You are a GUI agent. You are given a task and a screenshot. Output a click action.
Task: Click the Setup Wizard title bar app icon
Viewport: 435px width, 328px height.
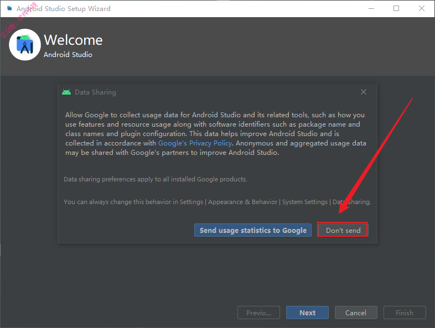pyautogui.click(x=10, y=8)
